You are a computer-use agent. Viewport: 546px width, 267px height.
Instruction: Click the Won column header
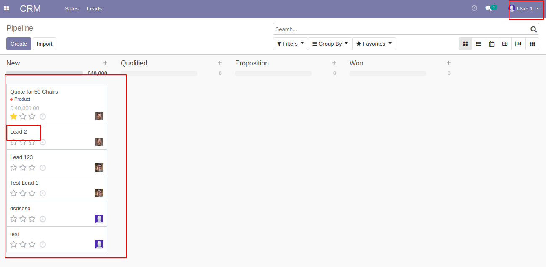pos(356,63)
